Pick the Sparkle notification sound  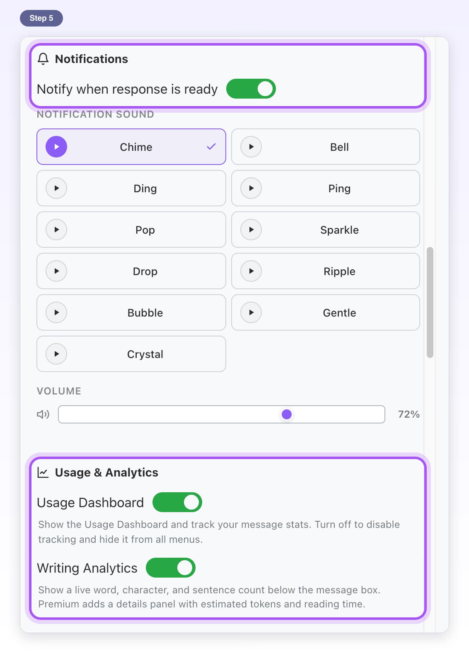(326, 230)
